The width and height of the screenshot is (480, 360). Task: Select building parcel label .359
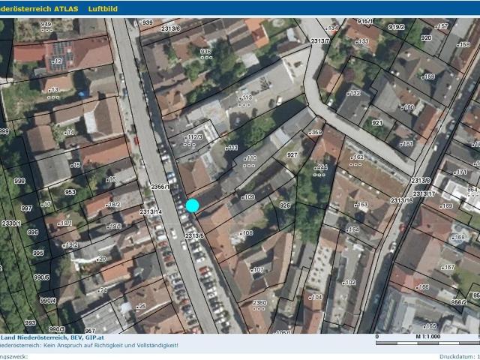(x=315, y=133)
